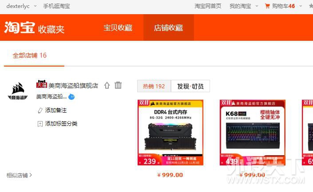Viewport: 313px width, 192px height.
Task: Expand the 我的淘宝 dropdown arrow
Action: pos(257,6)
